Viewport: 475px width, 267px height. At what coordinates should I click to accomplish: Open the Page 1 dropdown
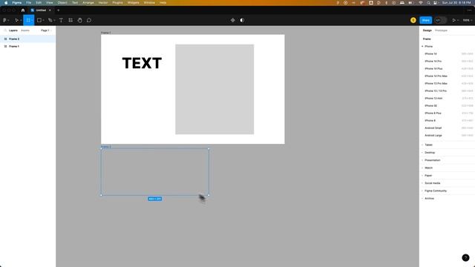pyautogui.click(x=46, y=30)
